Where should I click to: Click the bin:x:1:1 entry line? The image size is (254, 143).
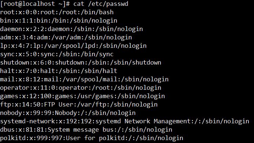coord(59,20)
